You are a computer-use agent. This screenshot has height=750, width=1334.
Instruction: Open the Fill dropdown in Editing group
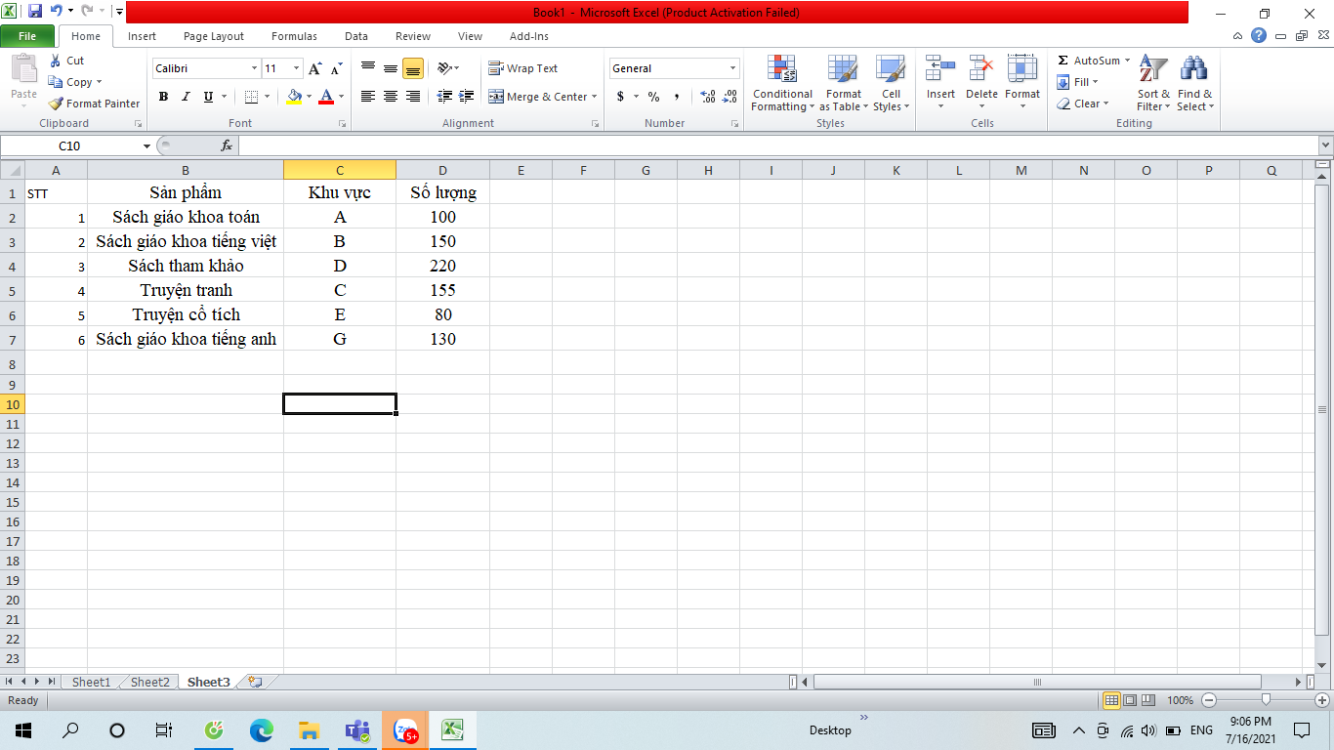click(1078, 82)
